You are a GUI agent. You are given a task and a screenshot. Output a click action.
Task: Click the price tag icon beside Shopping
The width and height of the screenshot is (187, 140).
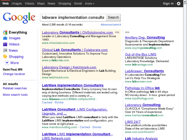click(x=5, y=57)
